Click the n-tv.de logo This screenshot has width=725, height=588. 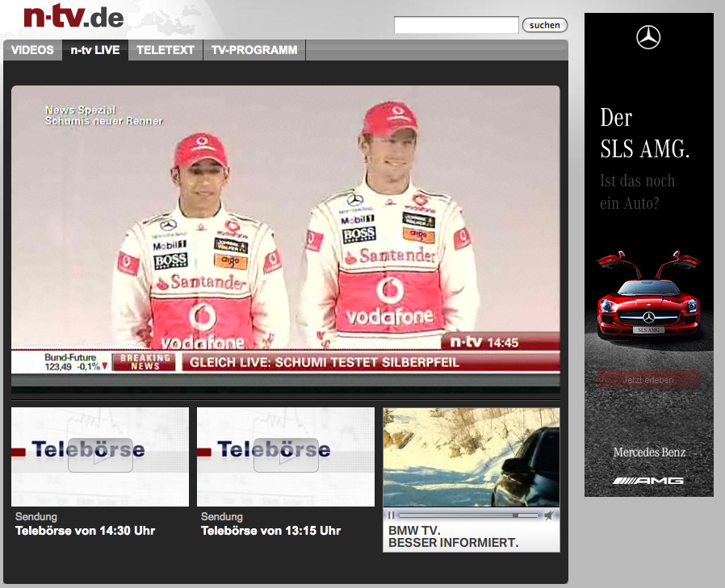[x=73, y=16]
